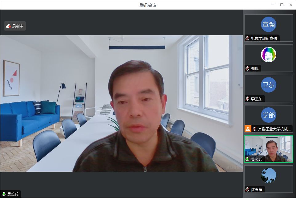This screenshot has height=198, width=296.
Task: Select the tree-photo avatar of 许崇海
Action: pos(268,175)
